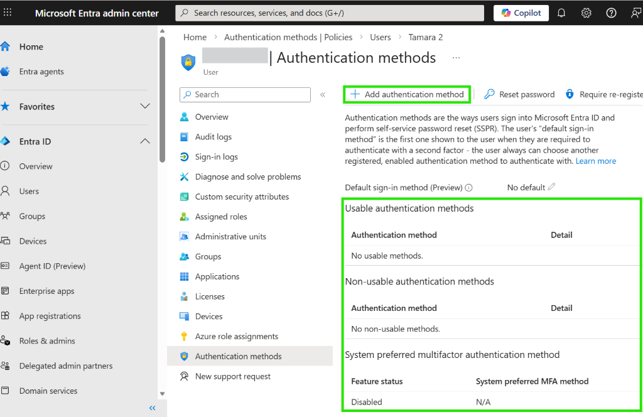Click the Applications grid icon

click(x=184, y=277)
